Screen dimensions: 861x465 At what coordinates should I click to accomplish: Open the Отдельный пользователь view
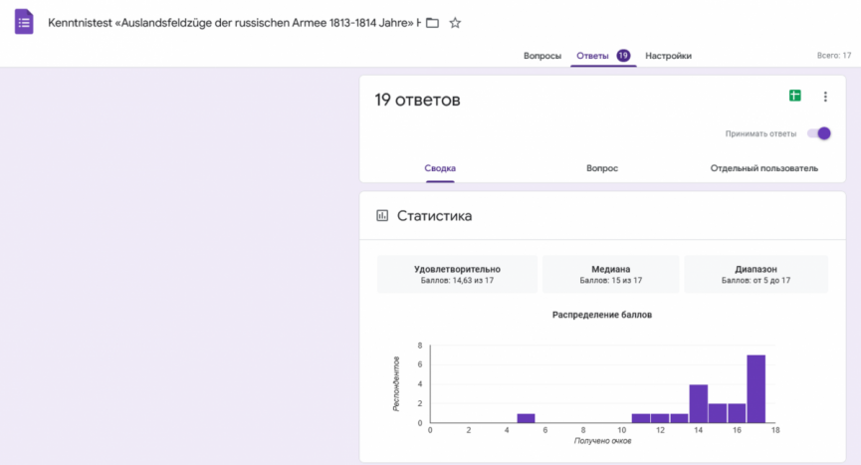(763, 168)
